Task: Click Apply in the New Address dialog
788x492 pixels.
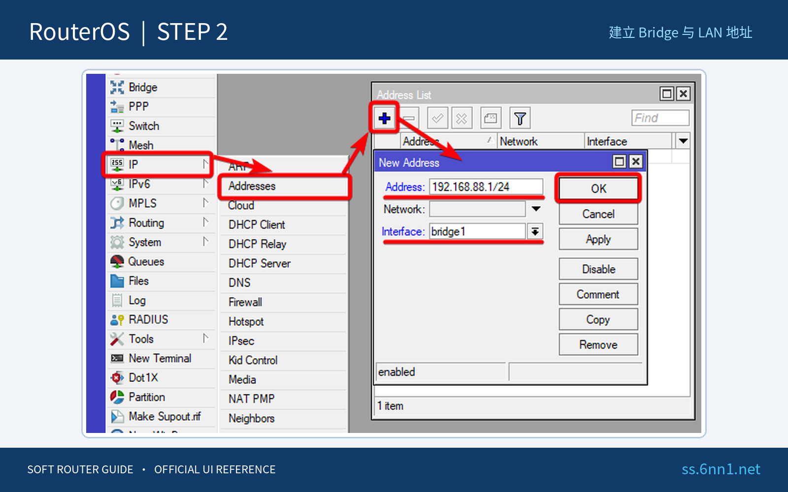Action: pyautogui.click(x=598, y=240)
